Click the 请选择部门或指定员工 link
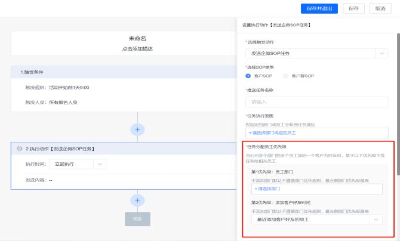The height and width of the screenshot is (241, 400). click(275, 132)
